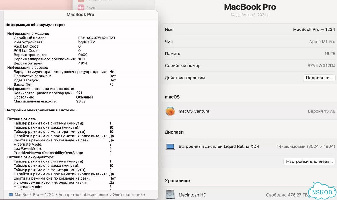Click the Питание от аккумулятора label
This screenshot has height=200, width=337.
[x=31, y=157]
